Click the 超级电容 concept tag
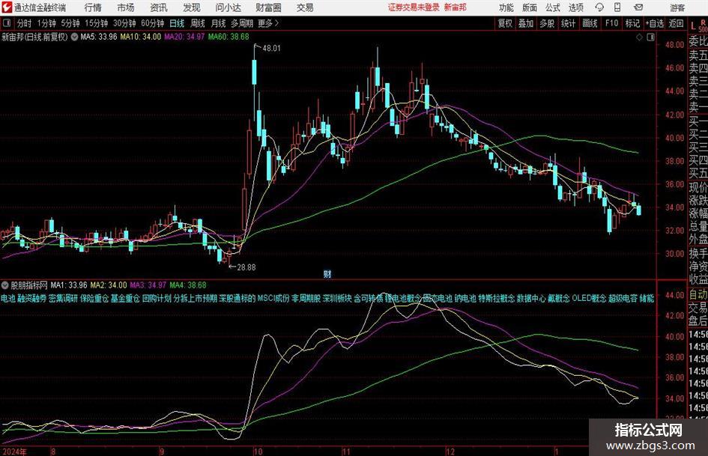Viewport: 708px width, 456px height. point(623,298)
